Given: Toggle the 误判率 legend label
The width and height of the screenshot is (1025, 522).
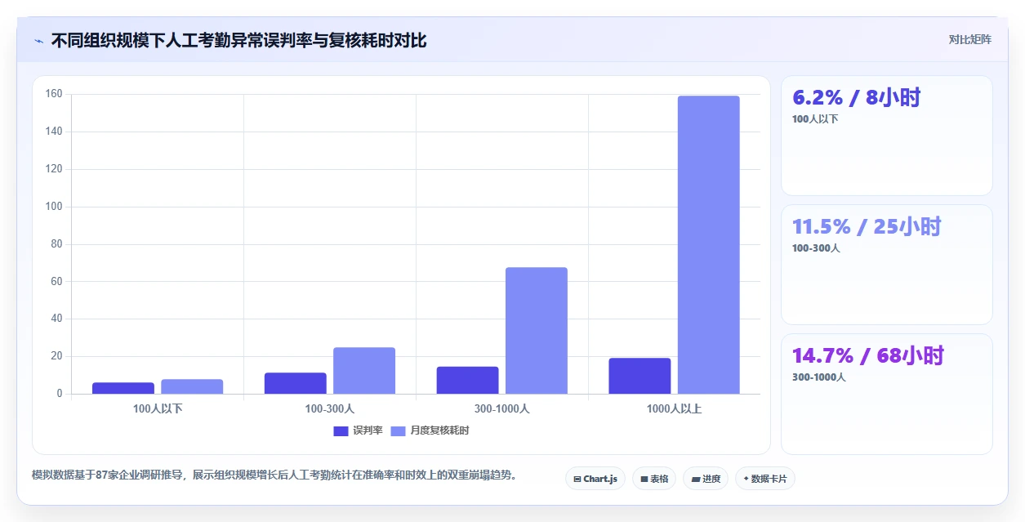Looking at the screenshot, I should 368,431.
